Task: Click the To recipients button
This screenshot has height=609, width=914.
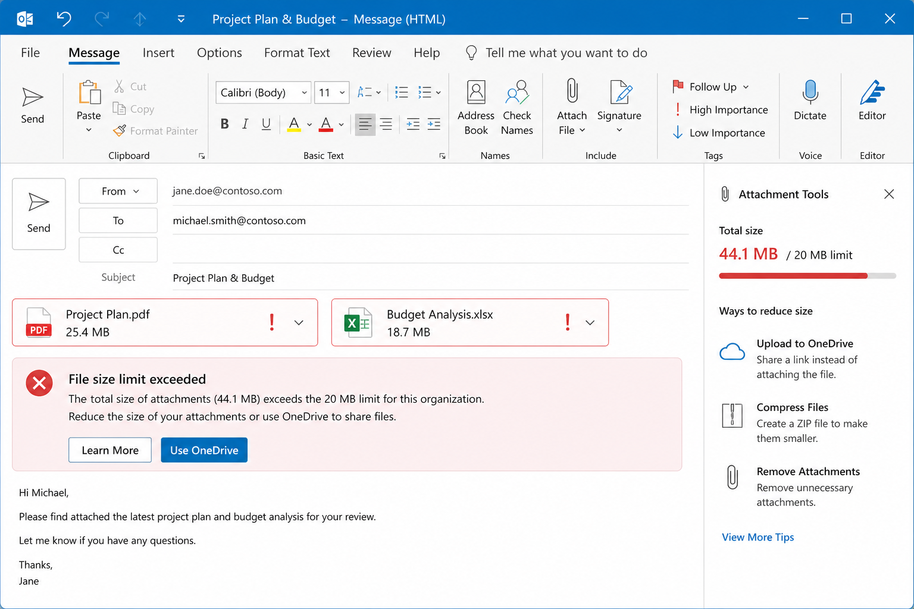Action: click(118, 221)
